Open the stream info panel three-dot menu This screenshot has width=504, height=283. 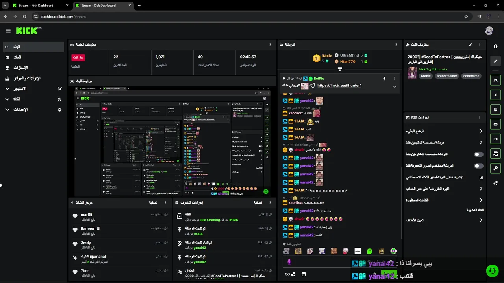point(480,45)
